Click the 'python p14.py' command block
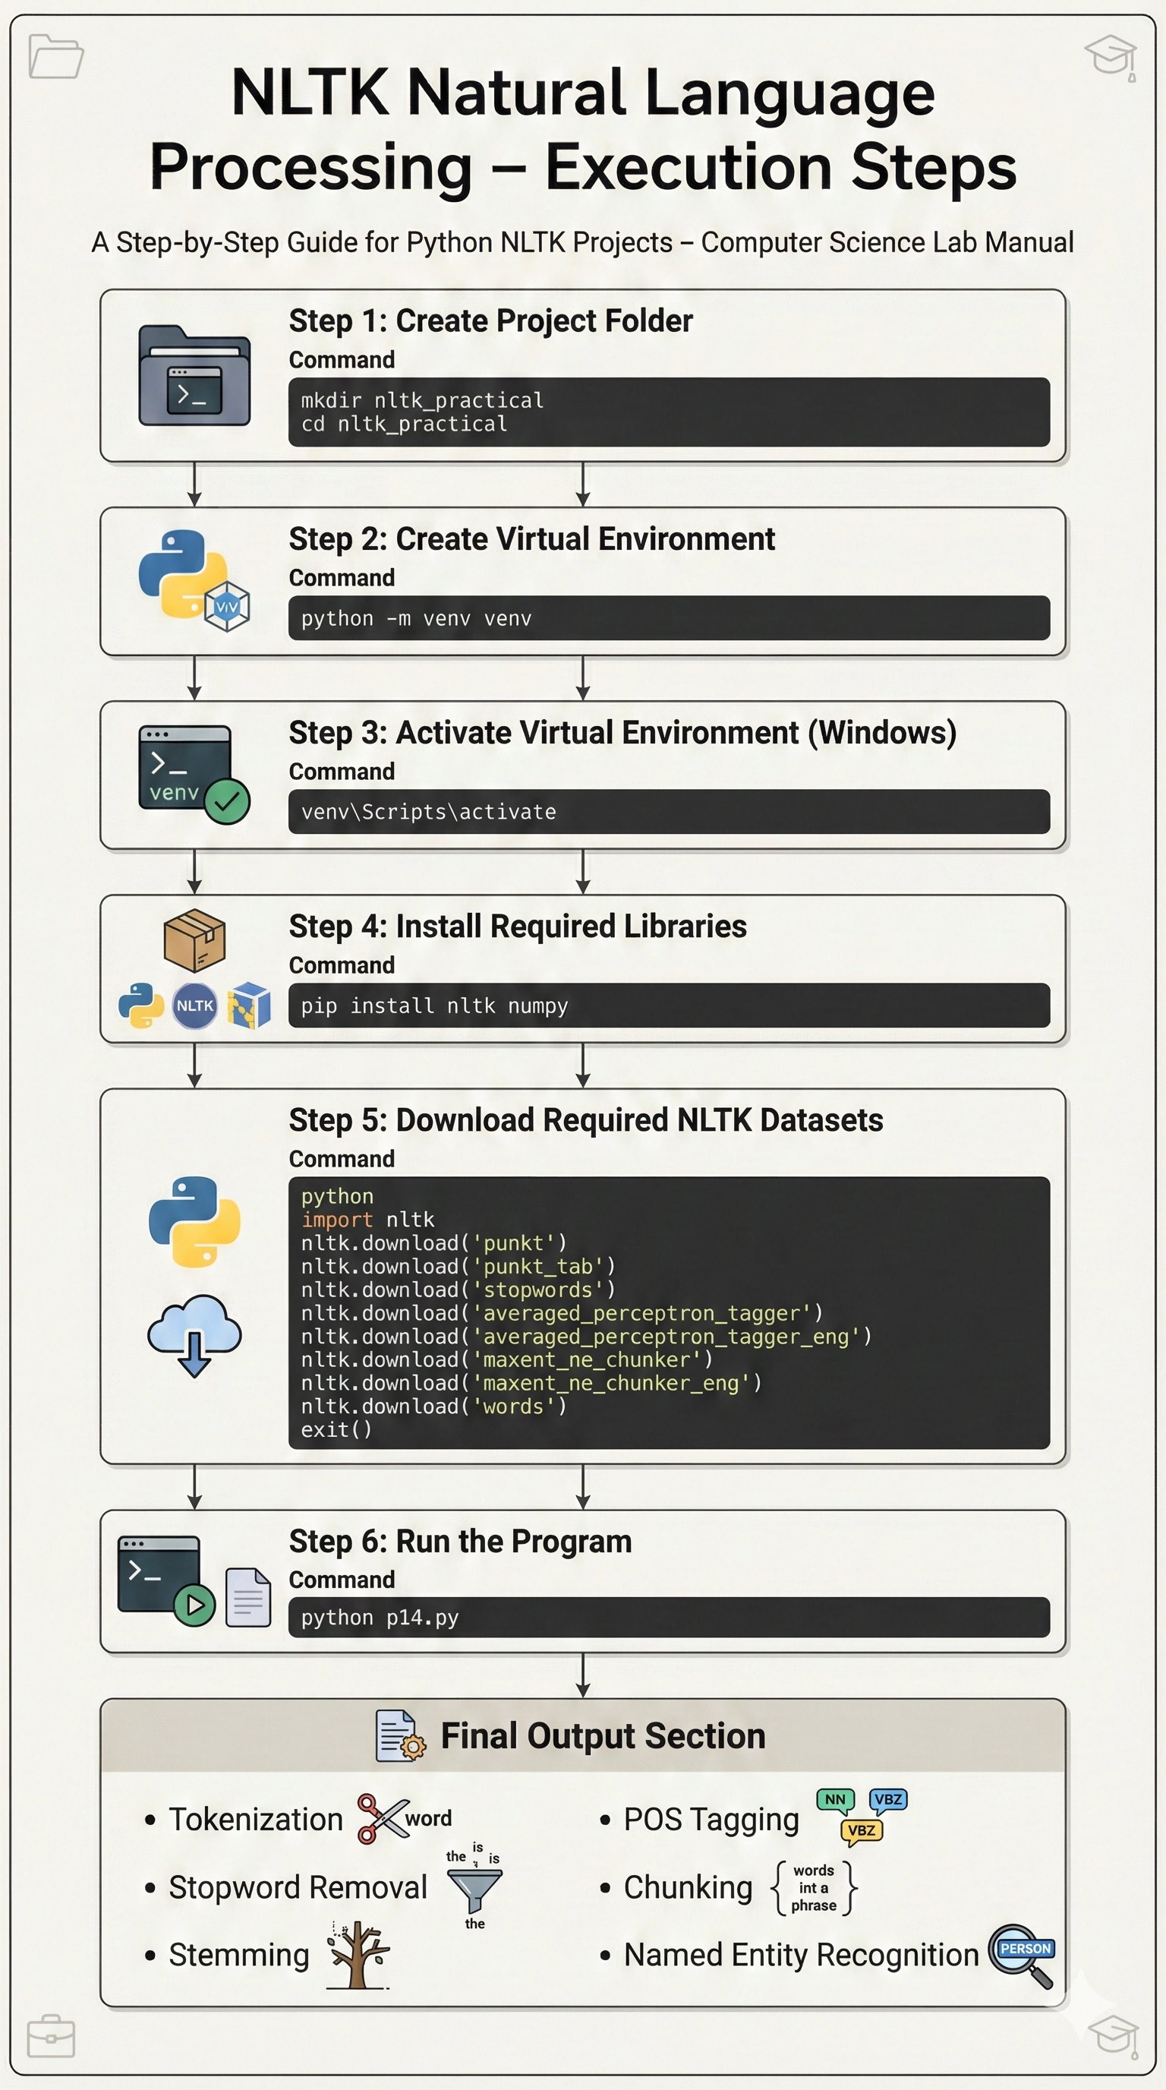1166x2090 pixels. 669,1618
